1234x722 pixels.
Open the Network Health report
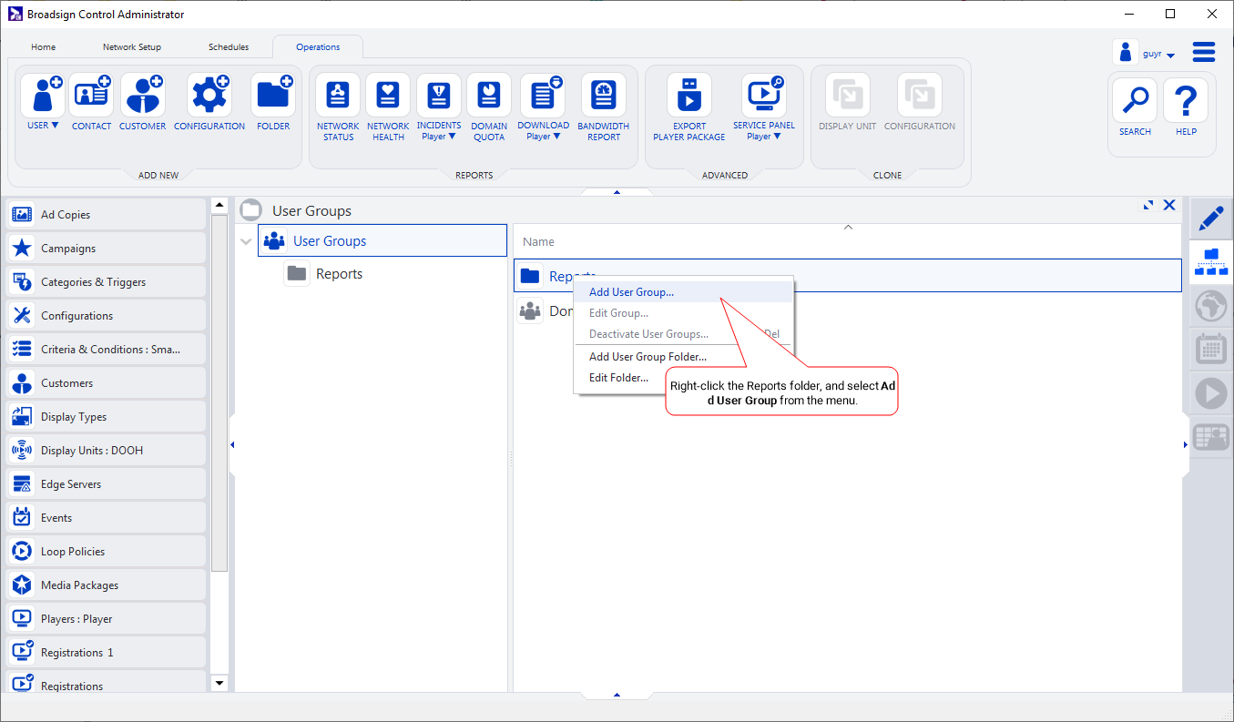[388, 96]
